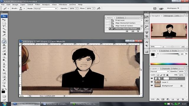Delete current state in History panel

138,31
